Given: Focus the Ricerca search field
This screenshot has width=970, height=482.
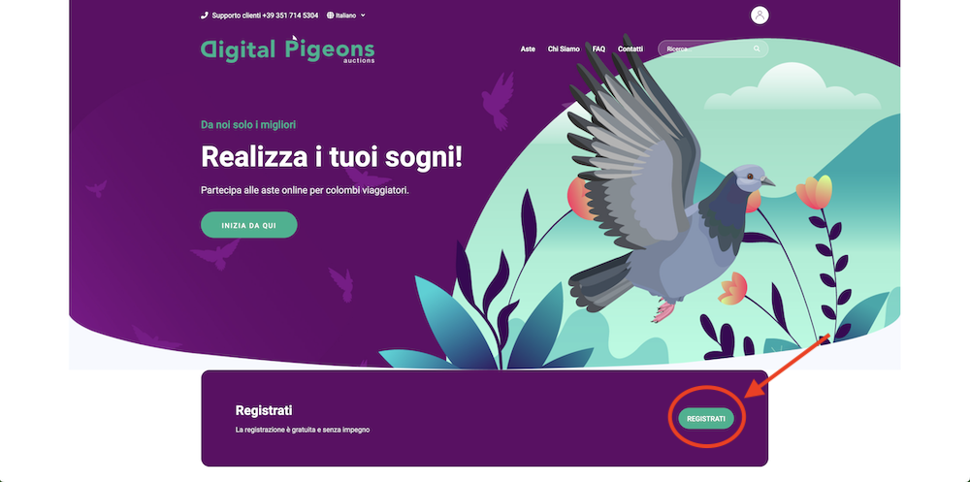Looking at the screenshot, I should click(713, 48).
